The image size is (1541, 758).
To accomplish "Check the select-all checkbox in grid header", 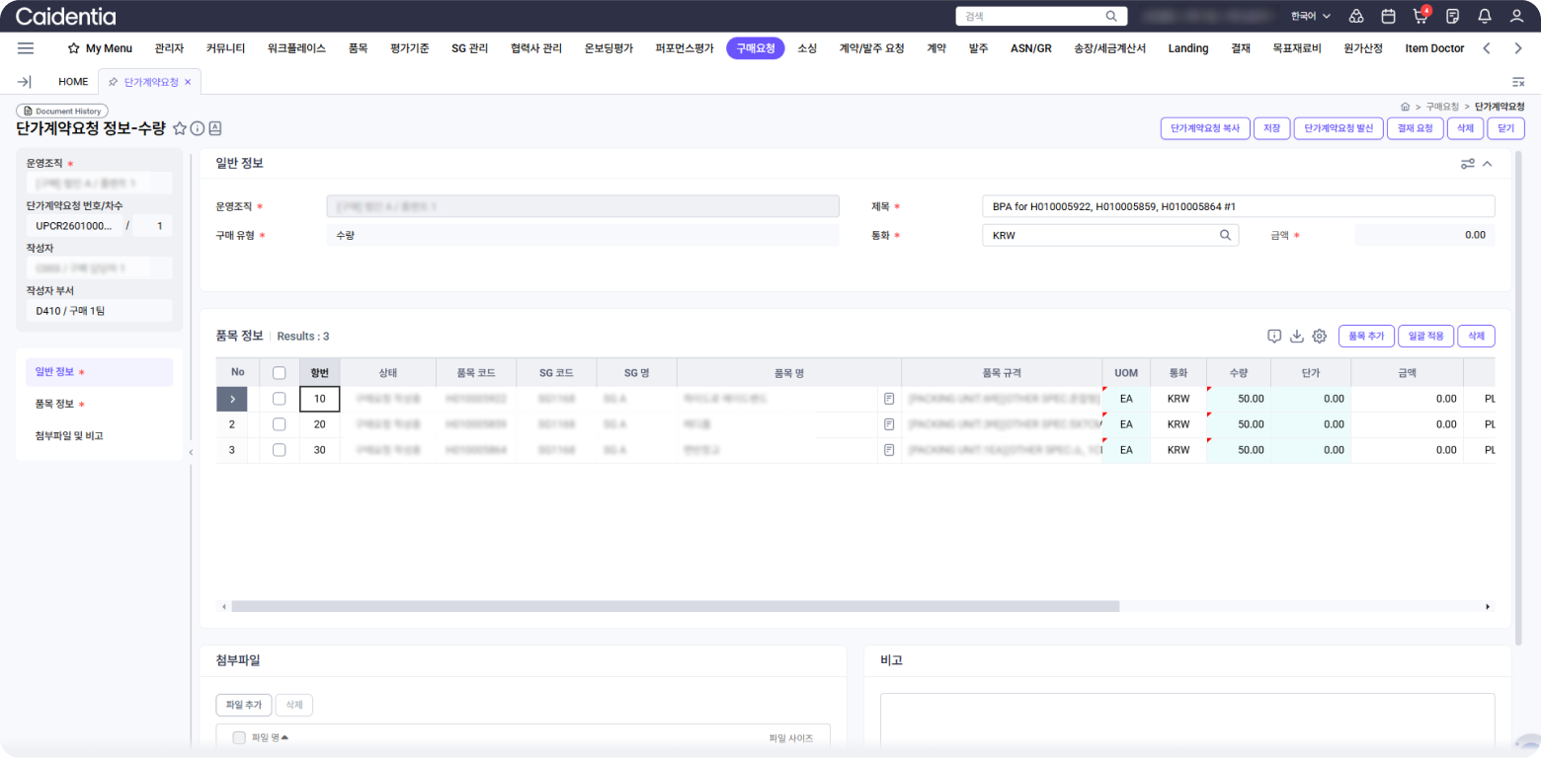I will click(x=279, y=373).
